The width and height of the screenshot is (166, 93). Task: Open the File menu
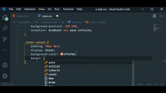coord(11,9)
